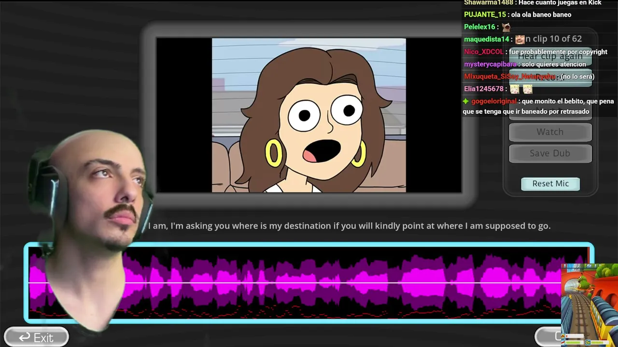This screenshot has height=347, width=618.
Task: Click the magenta audio waveform display
Action: click(309, 282)
